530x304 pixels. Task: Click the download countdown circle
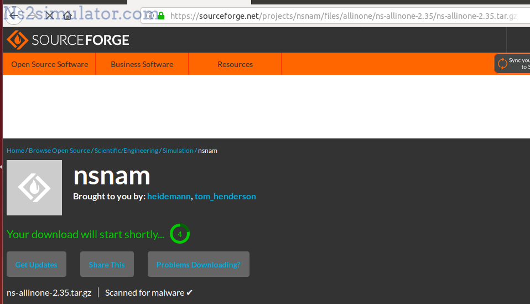tap(179, 234)
